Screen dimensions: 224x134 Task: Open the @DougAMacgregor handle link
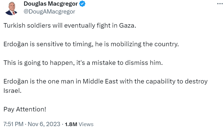click(49, 12)
